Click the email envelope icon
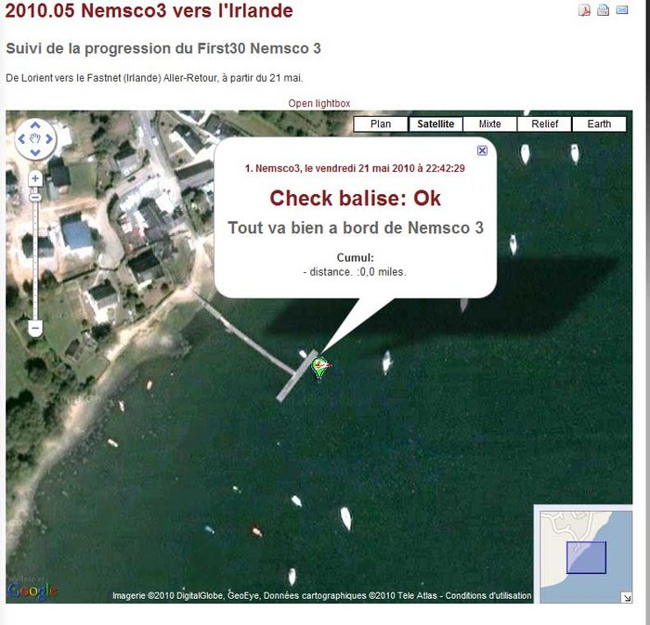The height and width of the screenshot is (625, 650). pyautogui.click(x=622, y=9)
